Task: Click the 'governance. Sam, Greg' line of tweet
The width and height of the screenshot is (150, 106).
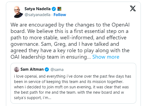Action: pos(65,44)
